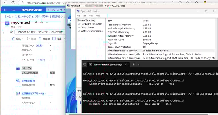The image size is (218, 115).
Task: Select the Administrator: C:\Windows terminal tab
Action: [x=108, y=64]
